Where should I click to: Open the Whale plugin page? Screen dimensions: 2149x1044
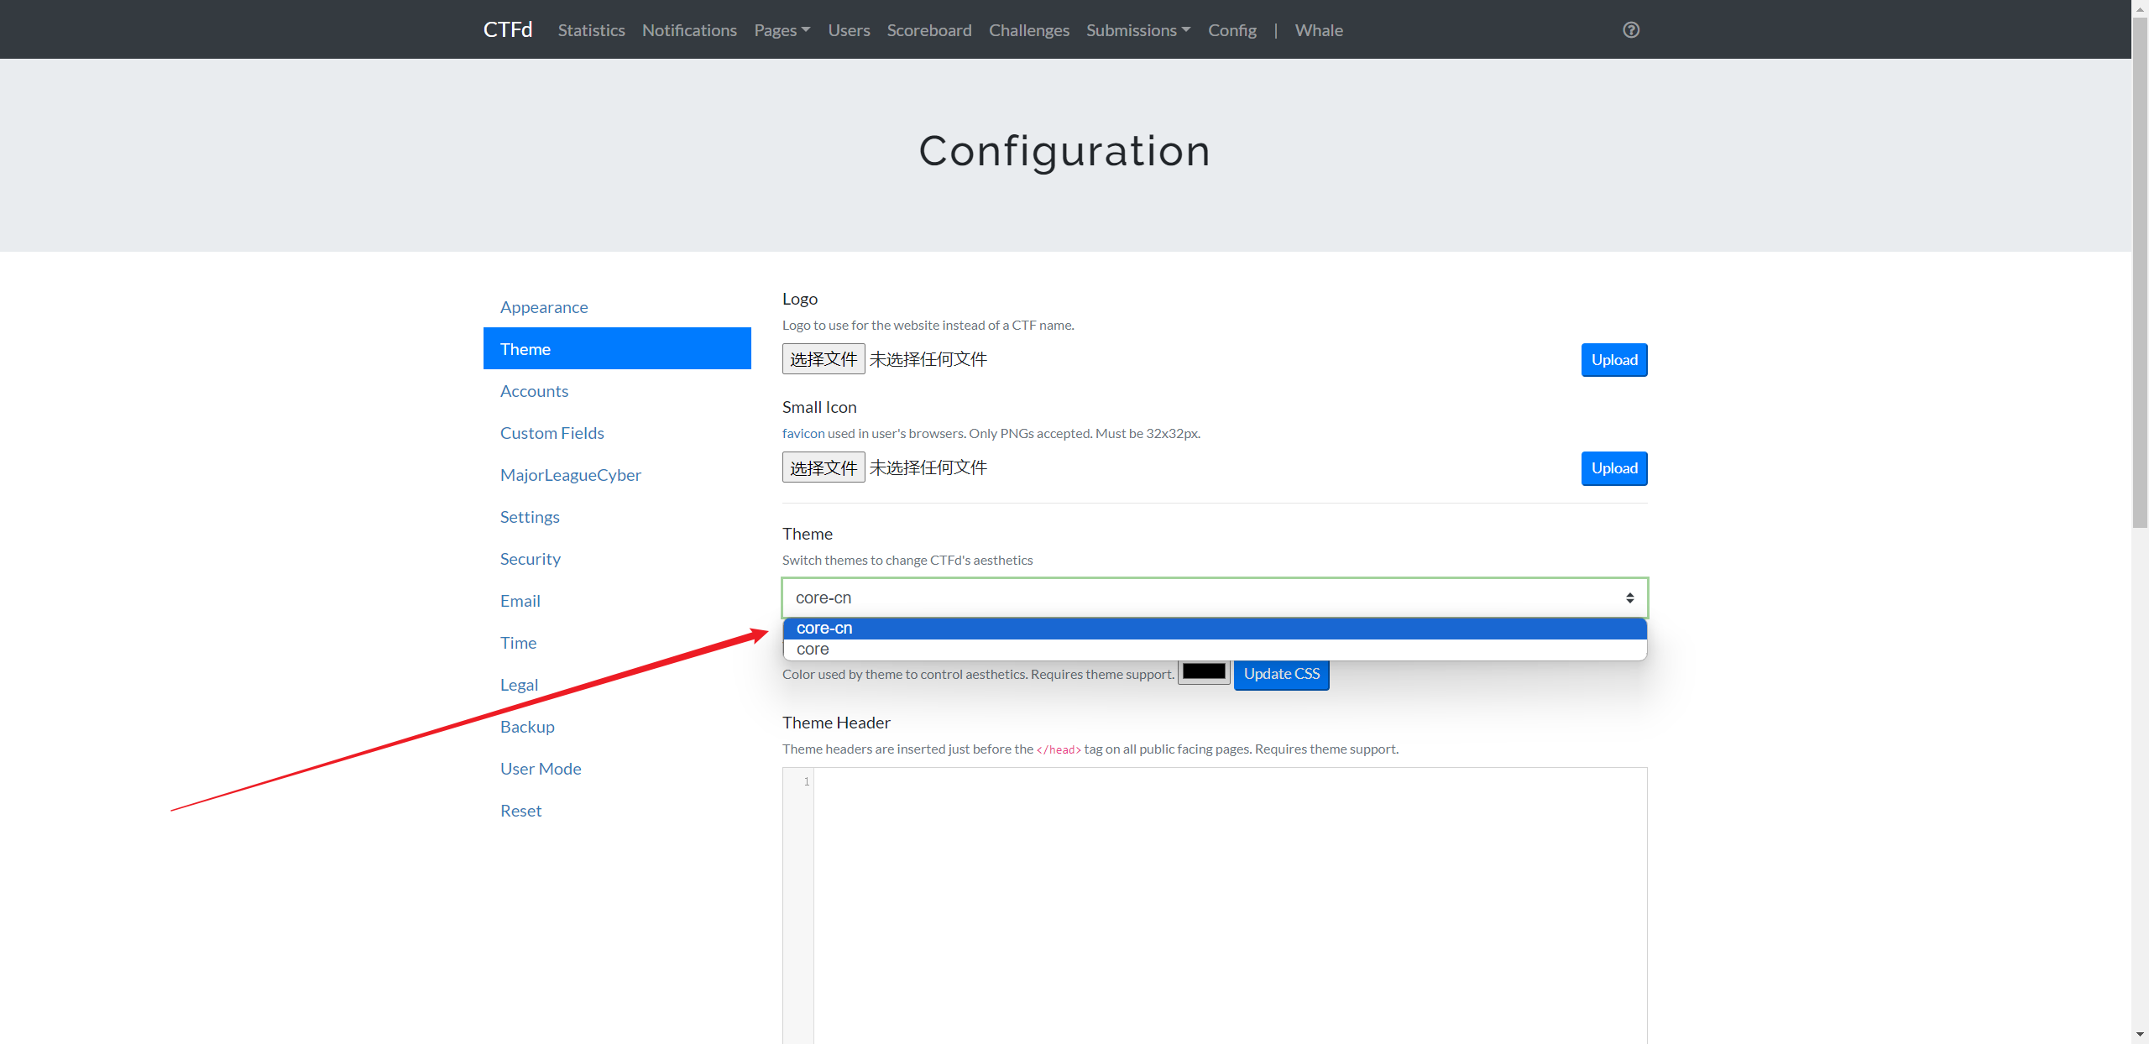(x=1319, y=30)
